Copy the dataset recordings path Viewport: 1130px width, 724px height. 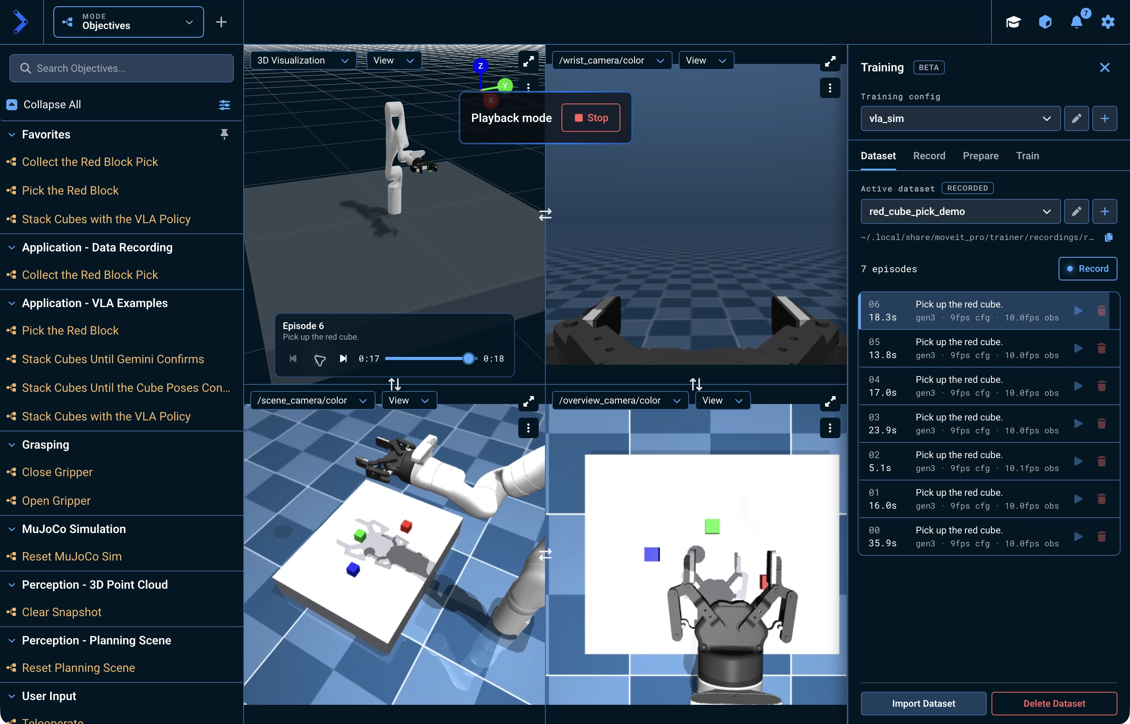tap(1108, 237)
